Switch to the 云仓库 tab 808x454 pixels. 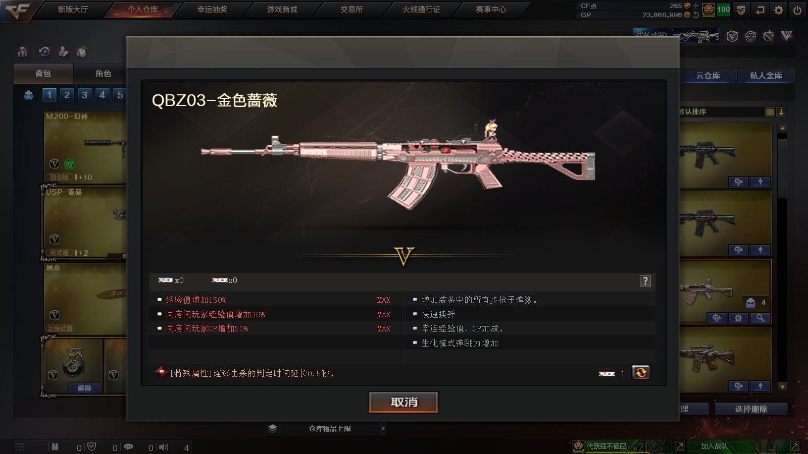pyautogui.click(x=708, y=76)
